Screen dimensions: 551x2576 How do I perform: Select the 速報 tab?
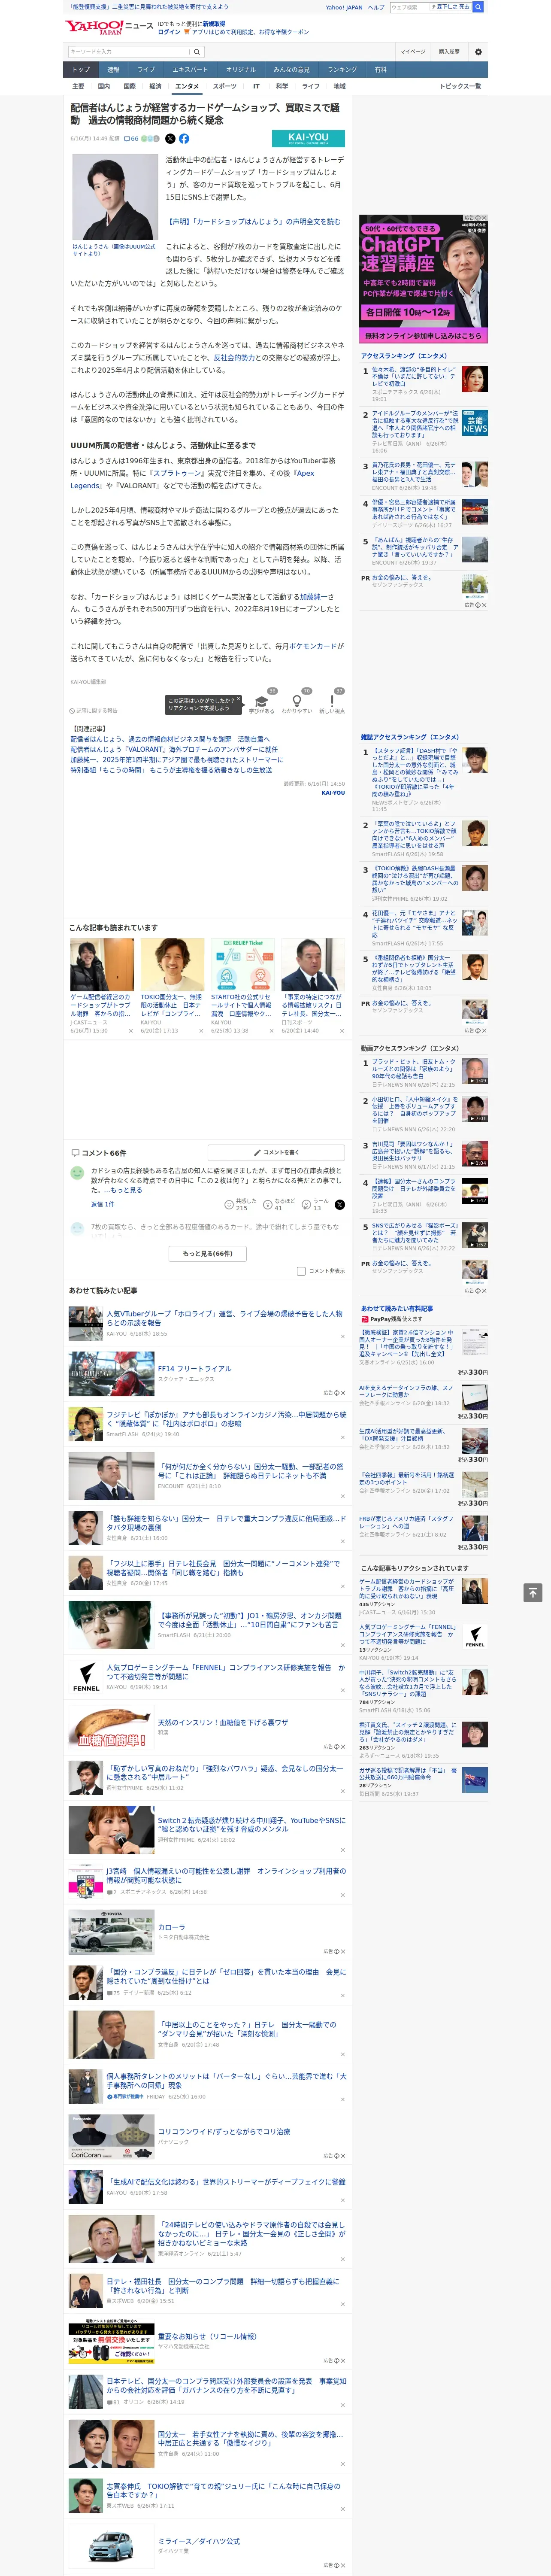click(113, 70)
